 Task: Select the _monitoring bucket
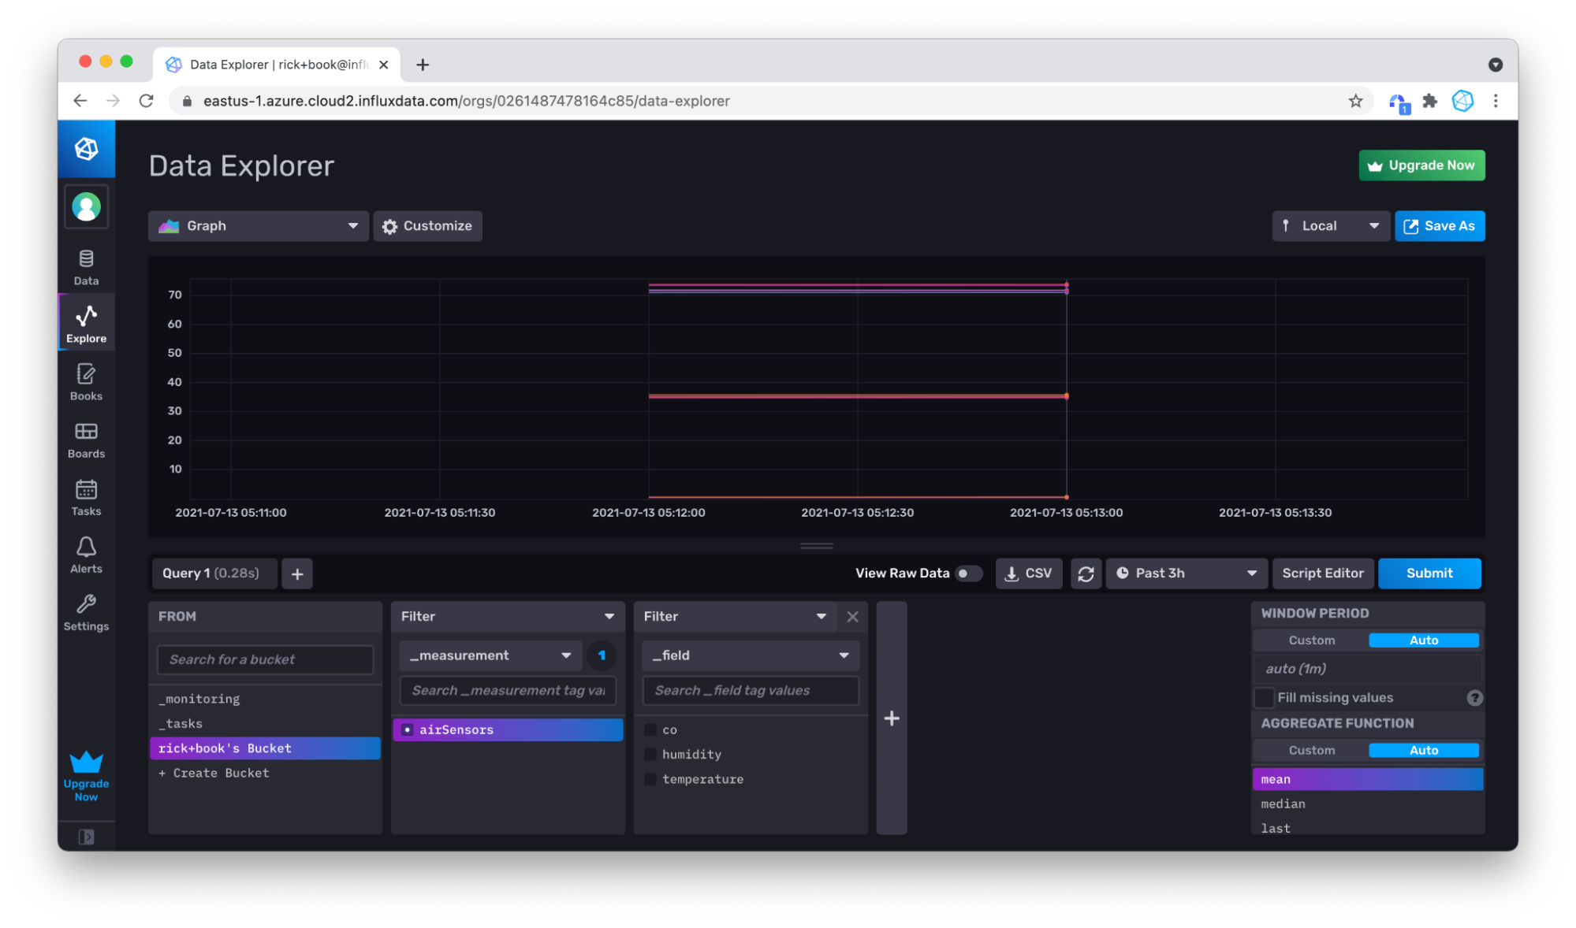pyautogui.click(x=265, y=699)
